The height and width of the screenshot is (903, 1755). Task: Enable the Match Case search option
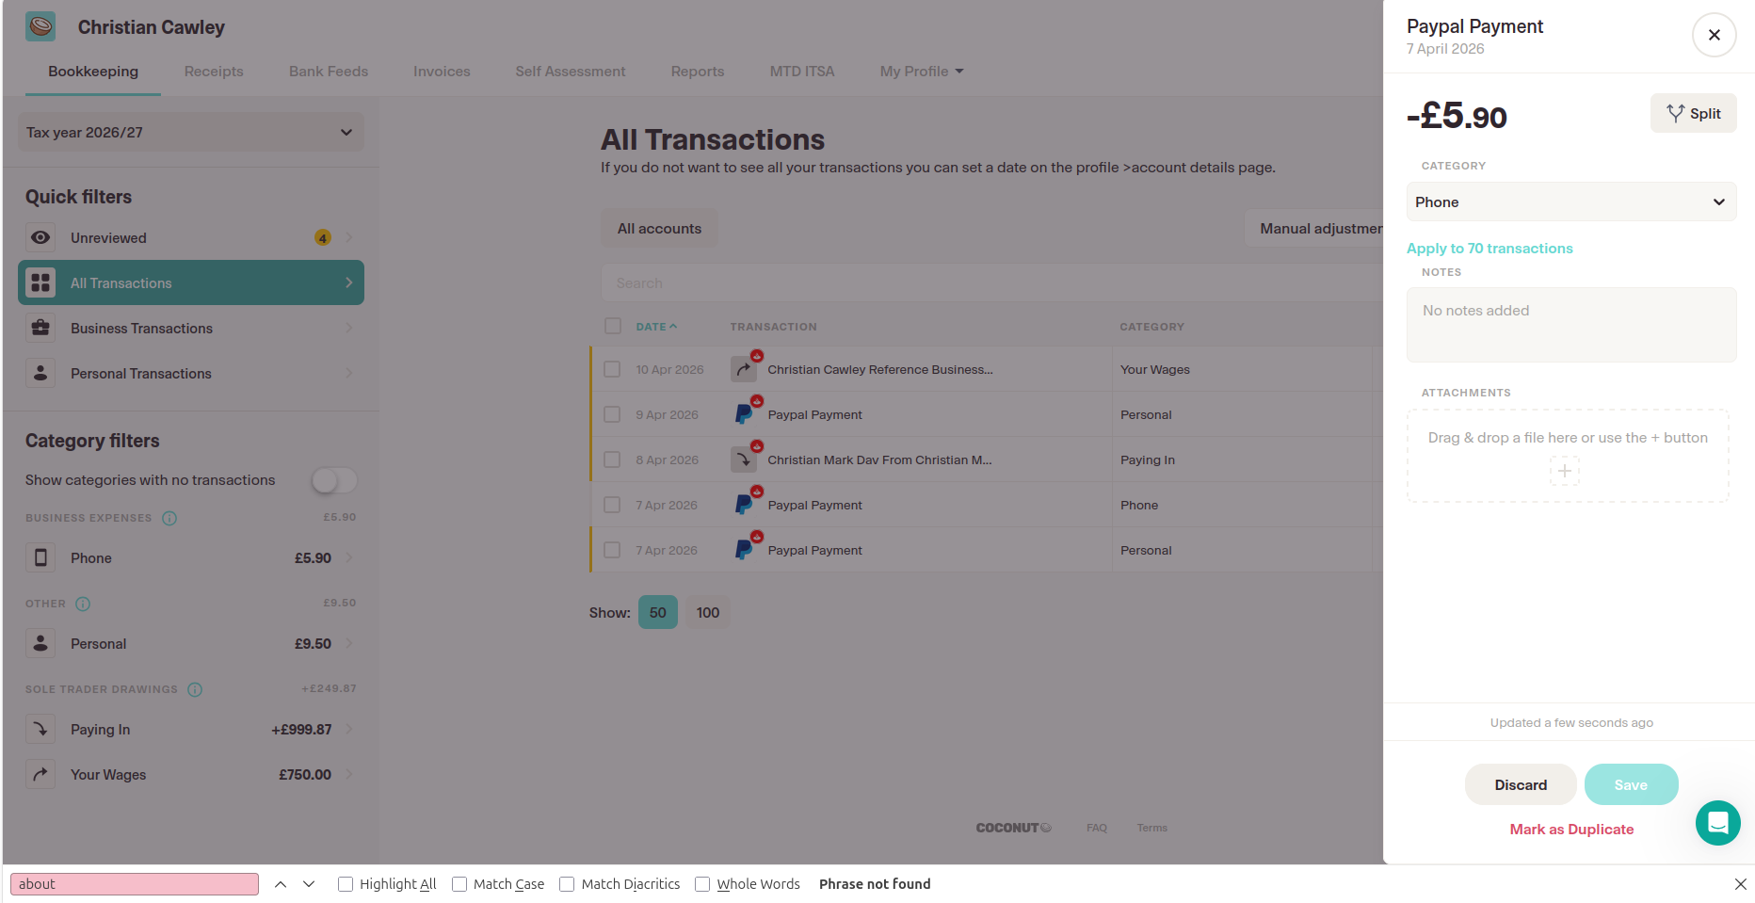tap(459, 883)
